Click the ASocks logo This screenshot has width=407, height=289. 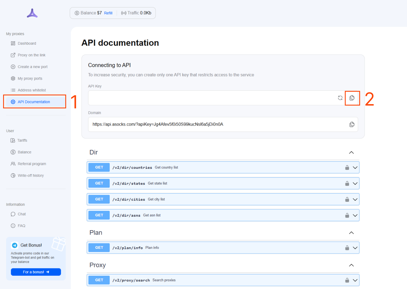pyautogui.click(x=32, y=13)
